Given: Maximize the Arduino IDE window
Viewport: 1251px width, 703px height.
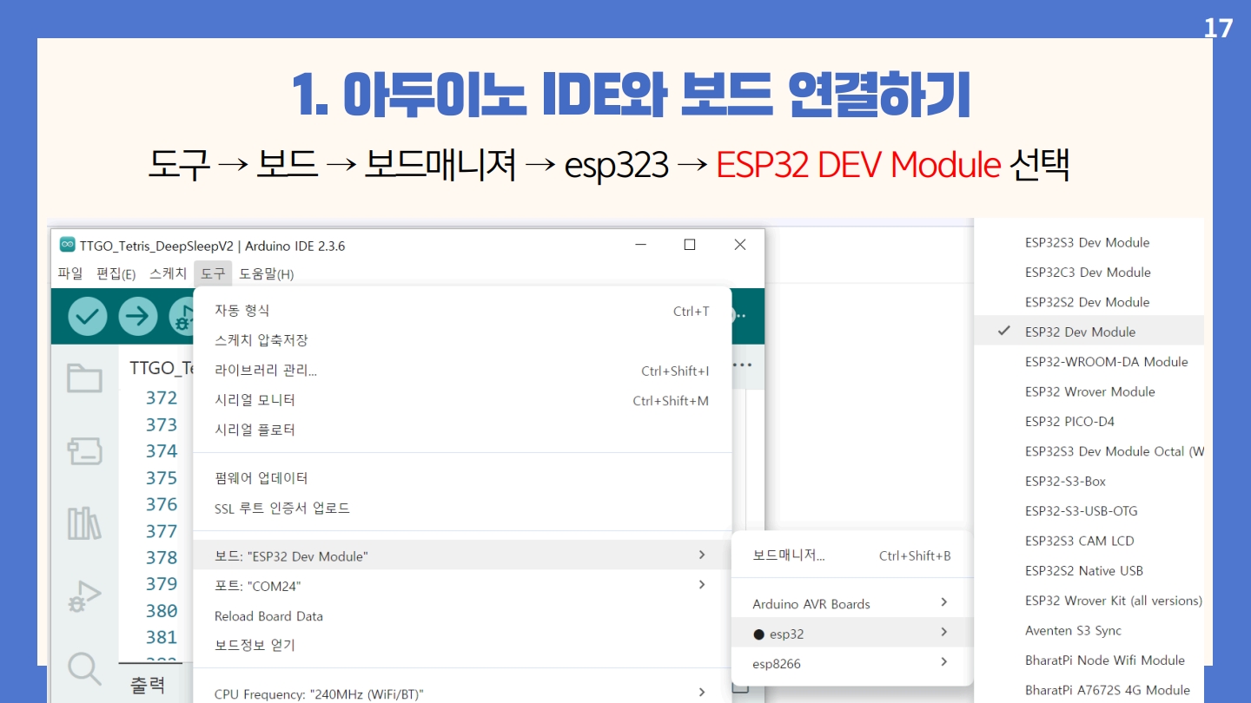Looking at the screenshot, I should tap(690, 245).
